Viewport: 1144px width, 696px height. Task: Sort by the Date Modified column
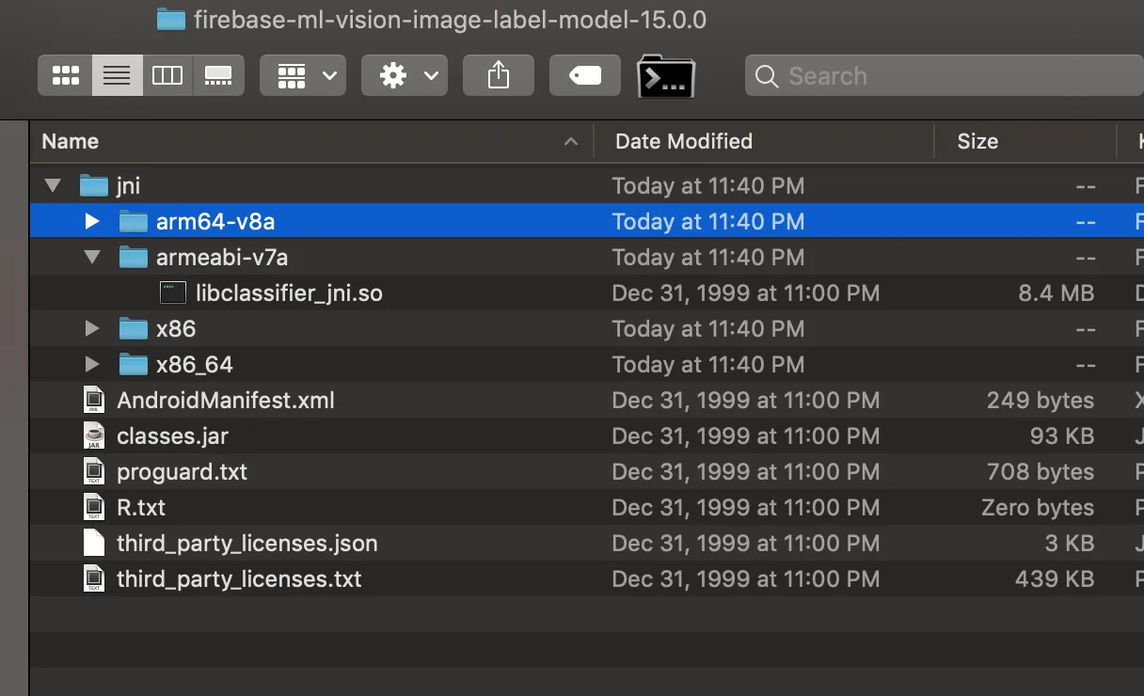point(684,141)
